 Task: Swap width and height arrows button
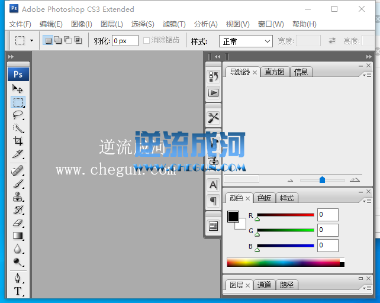coord(332,40)
